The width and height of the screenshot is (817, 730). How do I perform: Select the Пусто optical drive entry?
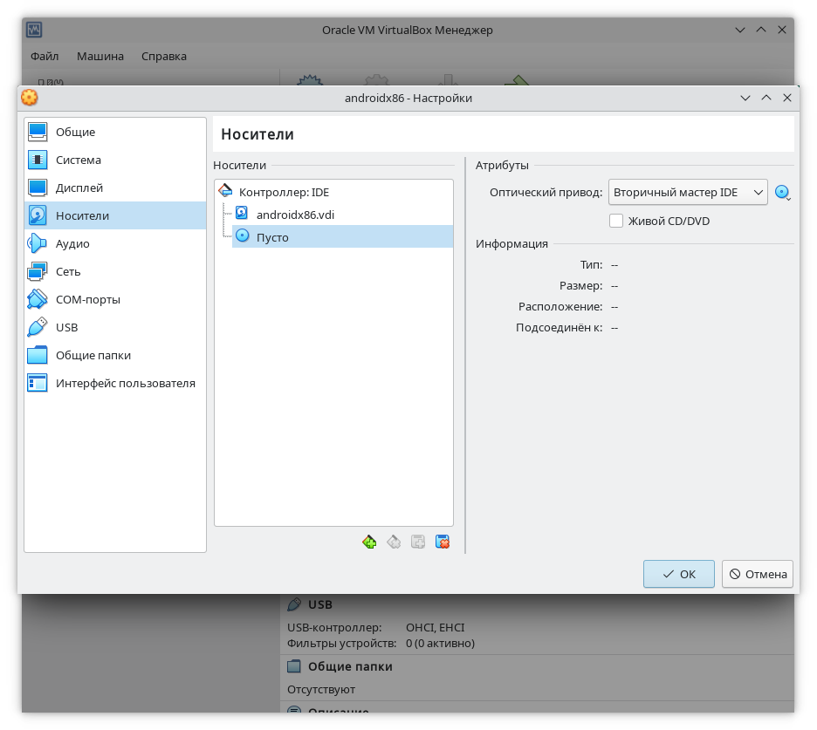(x=272, y=237)
